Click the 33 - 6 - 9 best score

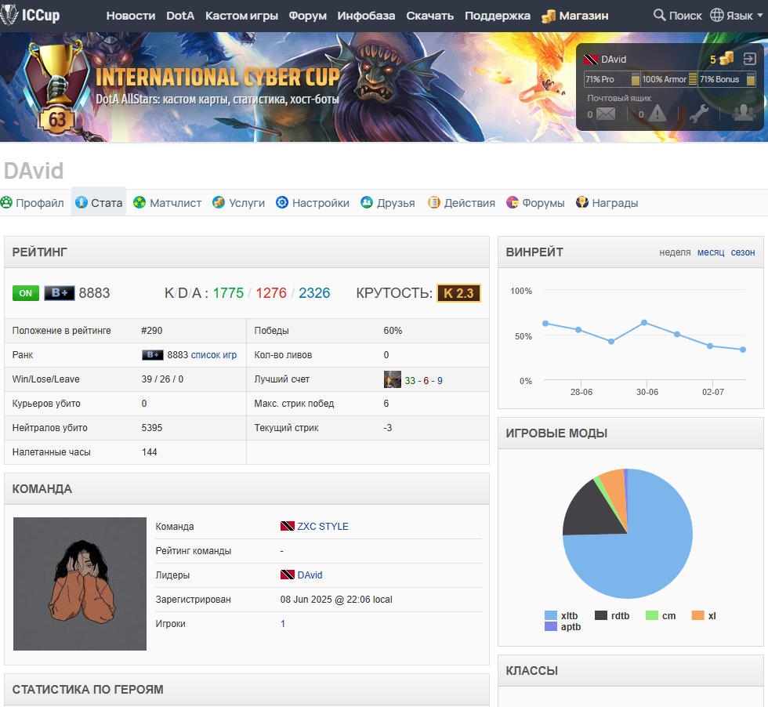pyautogui.click(x=423, y=381)
